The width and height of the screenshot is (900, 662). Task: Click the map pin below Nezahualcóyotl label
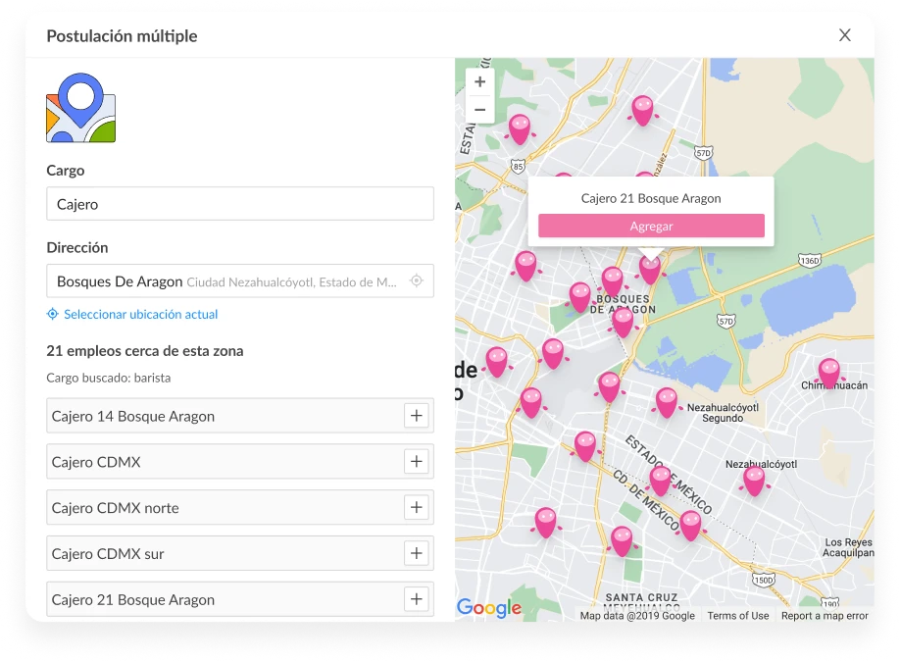[754, 482]
